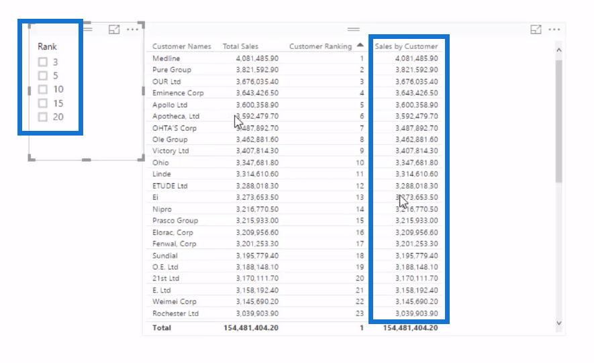Tick the Rank 15 checkbox
The image size is (594, 363).
43,103
